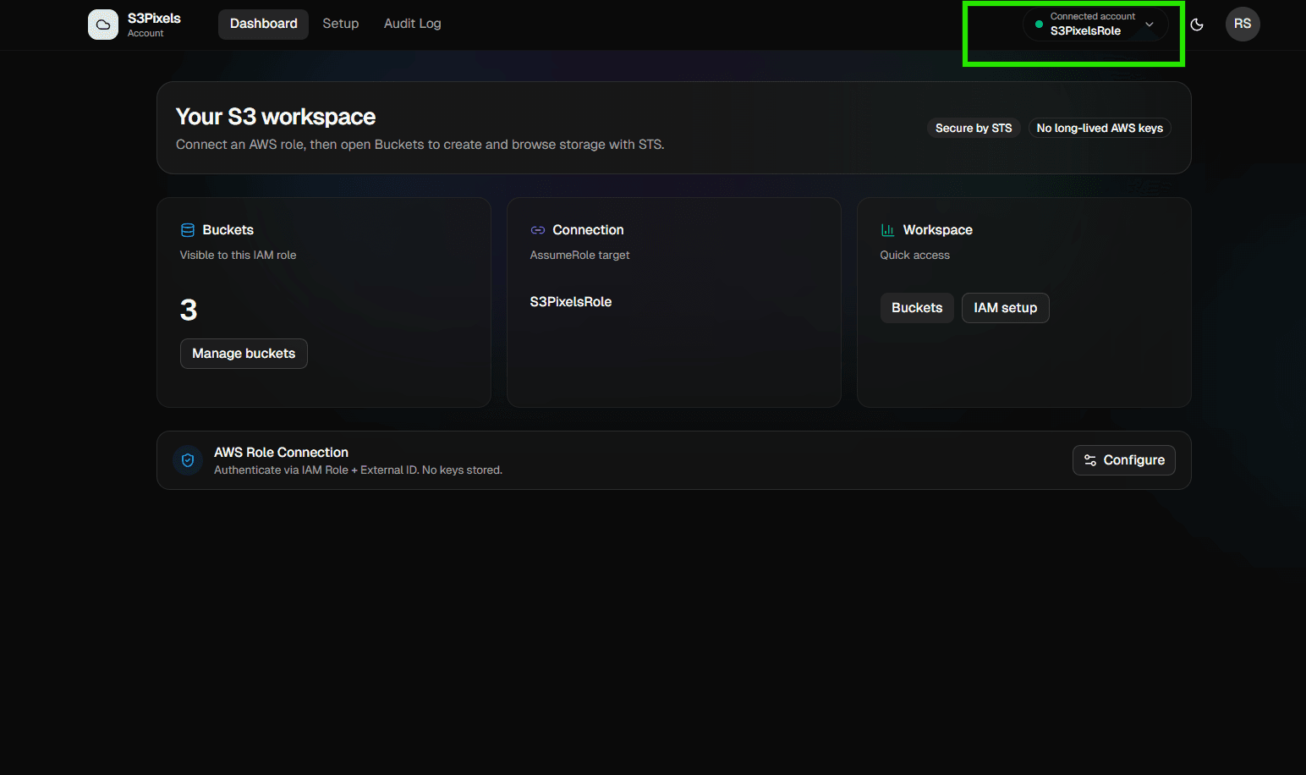Click the green connected status dot
The image size is (1306, 775).
coord(1039,25)
